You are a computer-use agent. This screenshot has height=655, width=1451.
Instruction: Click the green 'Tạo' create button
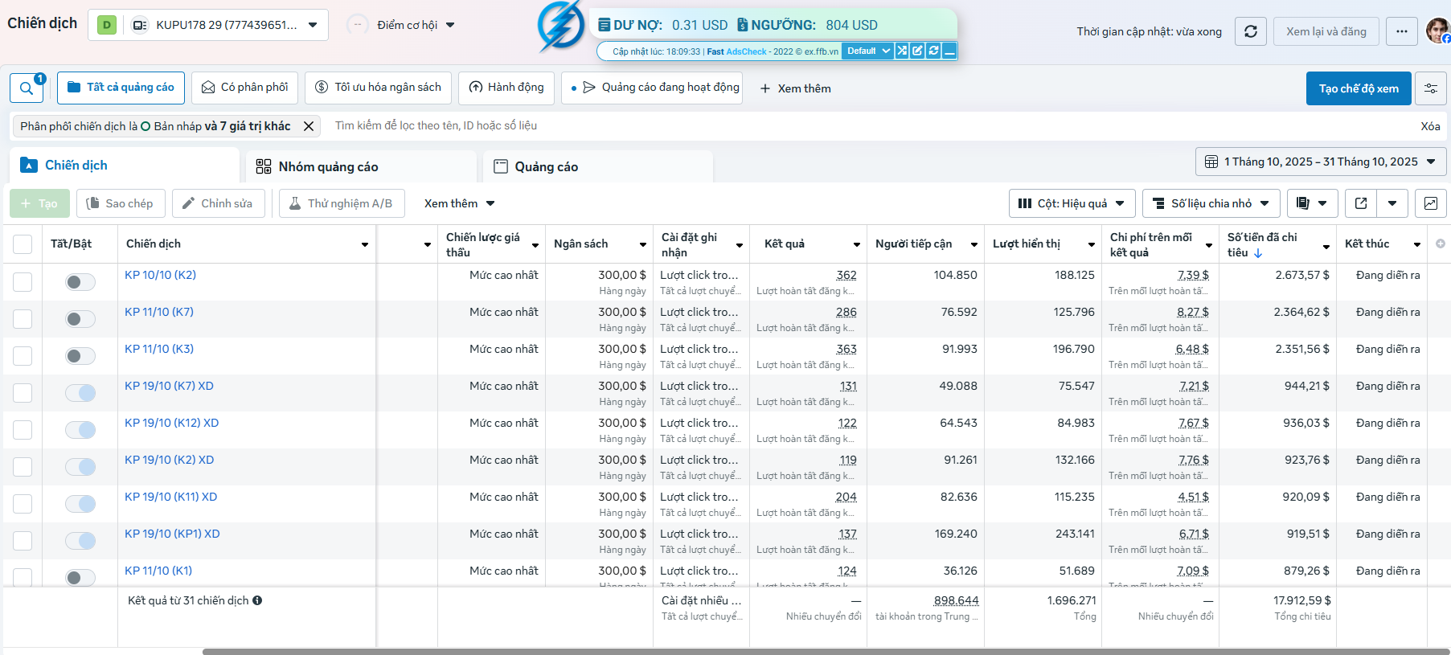(x=39, y=203)
